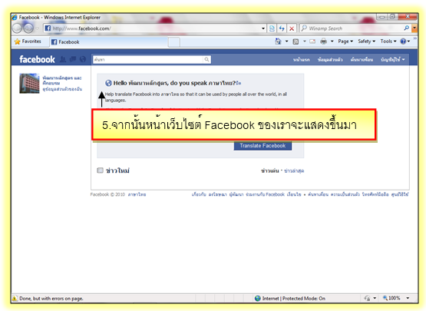The image size is (426, 311).
Task: Open the โทรศัพท์มือถือ footer link
Action: point(375,194)
